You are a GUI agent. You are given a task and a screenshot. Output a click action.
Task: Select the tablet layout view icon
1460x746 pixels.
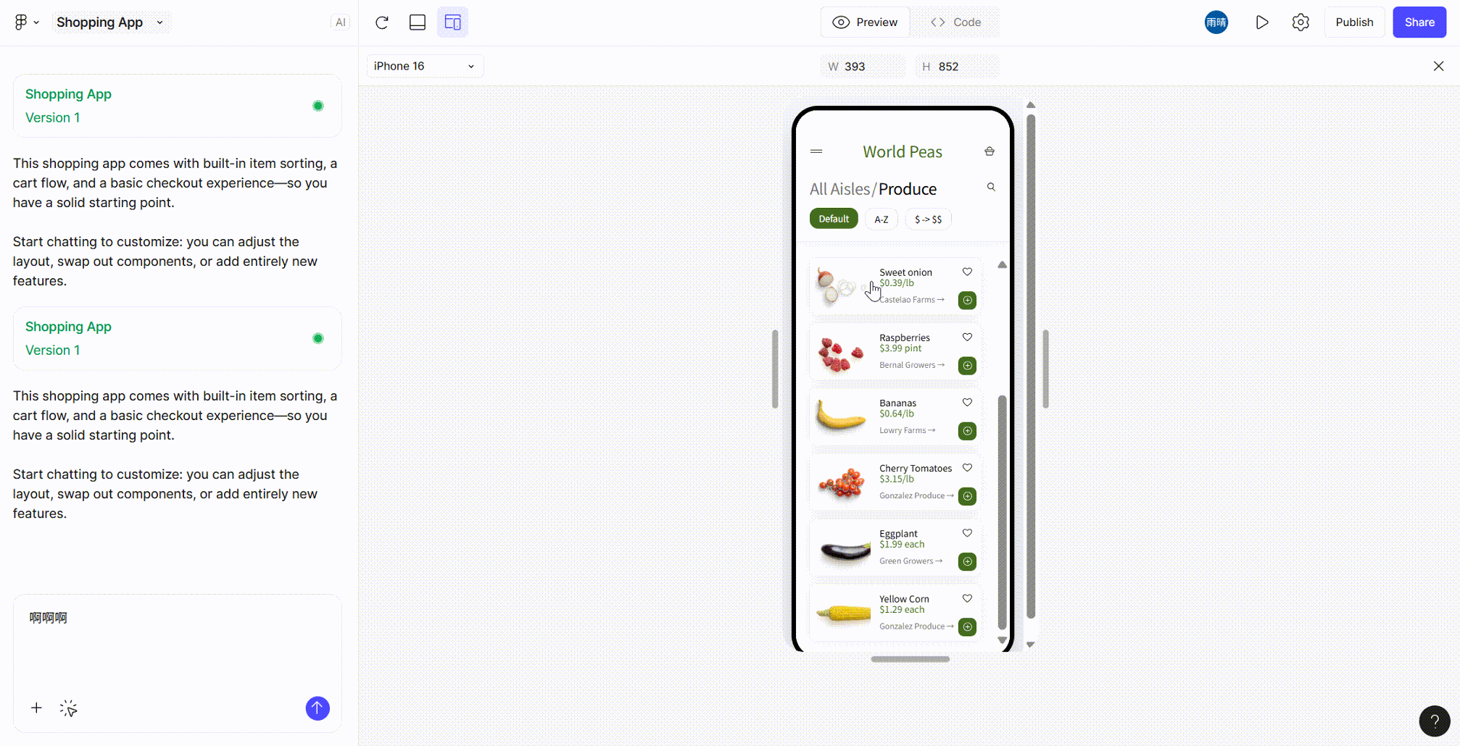[418, 22]
